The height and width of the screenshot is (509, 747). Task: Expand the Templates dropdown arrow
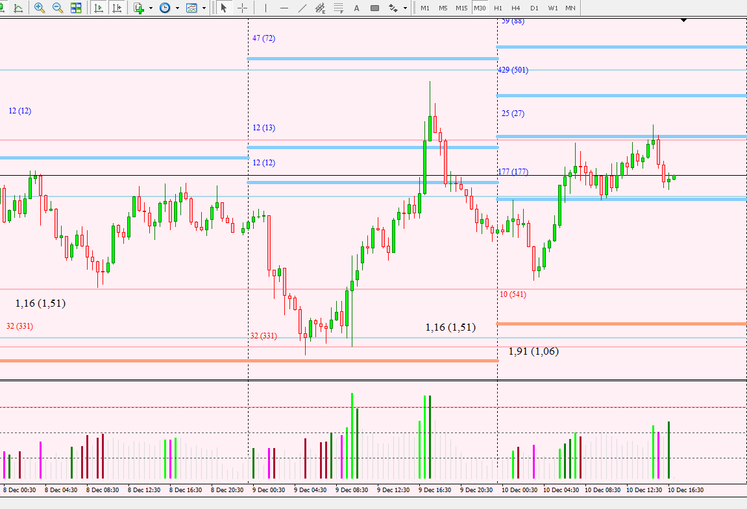pyautogui.click(x=204, y=8)
